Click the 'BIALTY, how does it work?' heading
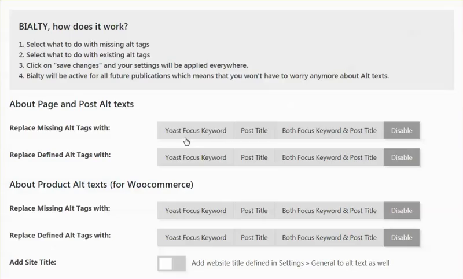This screenshot has height=279, width=463. coord(73,27)
